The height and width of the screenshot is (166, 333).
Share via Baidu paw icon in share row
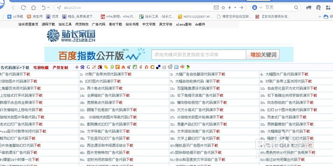point(82,67)
